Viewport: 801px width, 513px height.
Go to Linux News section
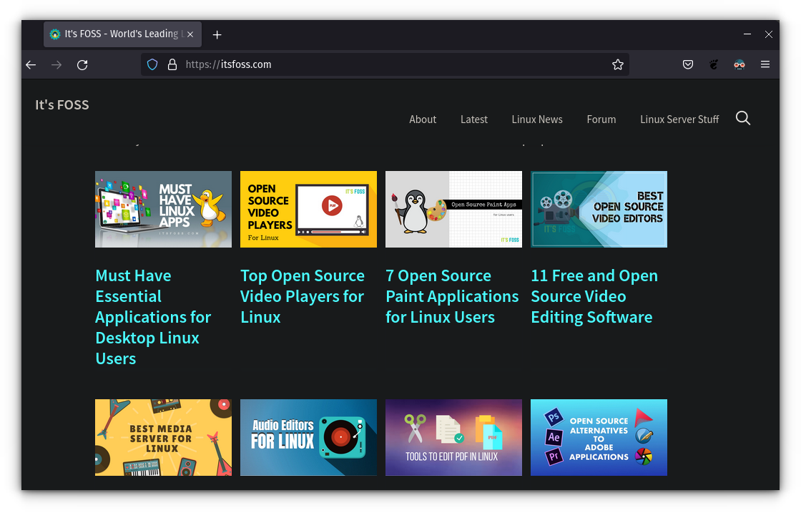537,119
